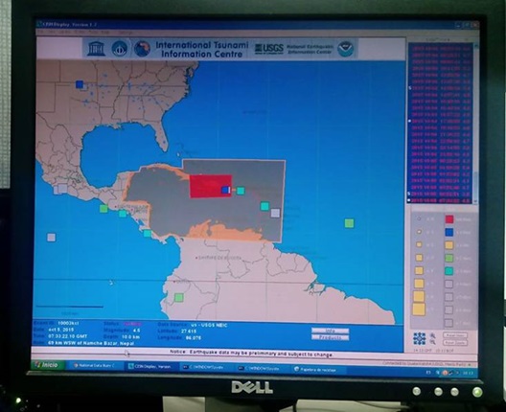
Task: Click the blue snowflake-style map icon below legend
Action: click(420, 338)
